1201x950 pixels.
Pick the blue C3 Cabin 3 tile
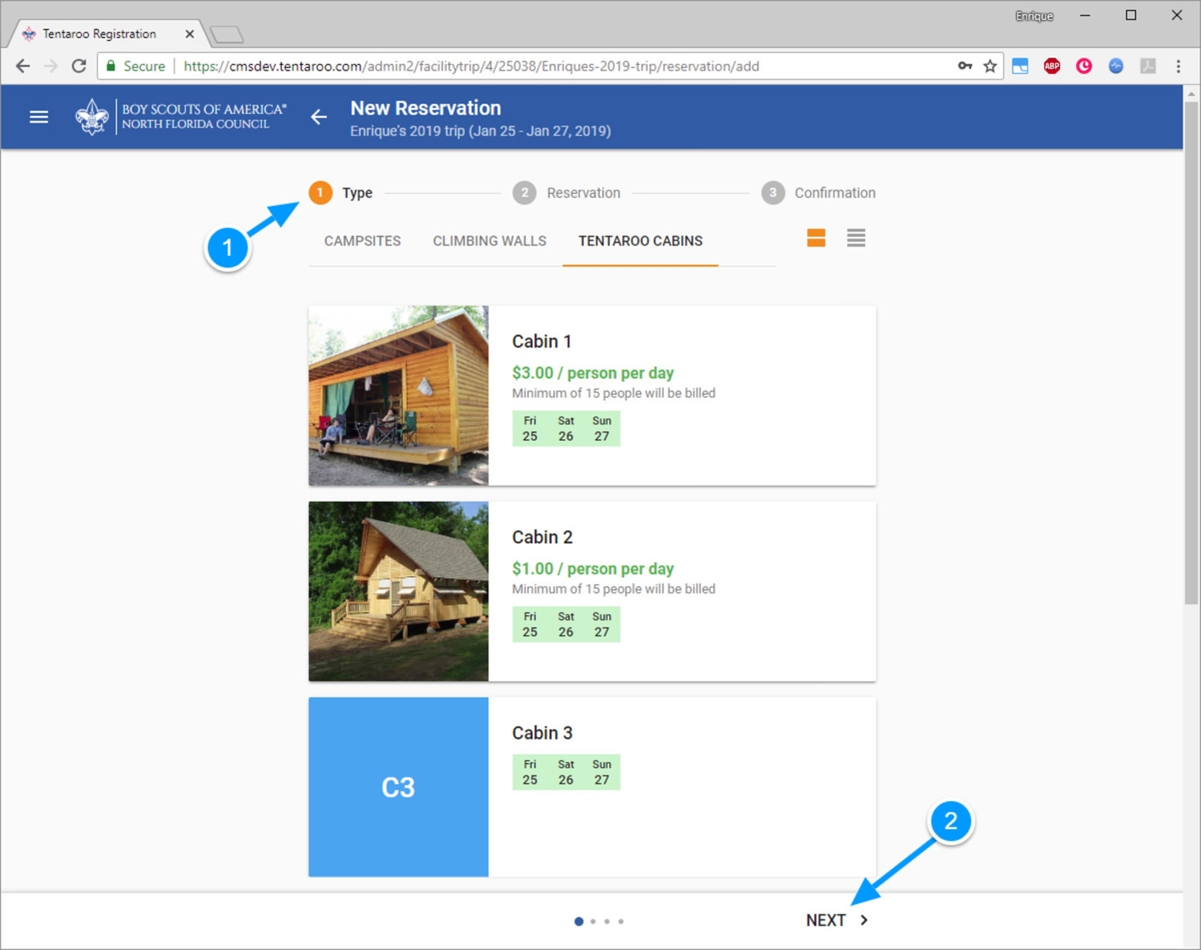(x=399, y=786)
